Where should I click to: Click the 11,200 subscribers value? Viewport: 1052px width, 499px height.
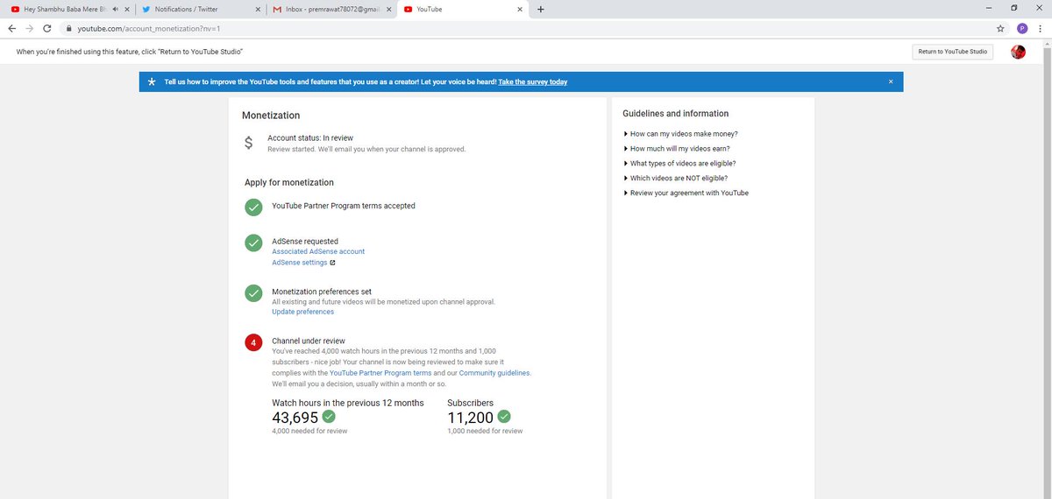(x=470, y=418)
